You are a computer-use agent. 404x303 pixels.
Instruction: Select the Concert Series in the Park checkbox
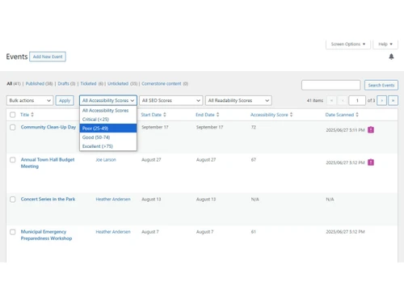pyautogui.click(x=13, y=200)
